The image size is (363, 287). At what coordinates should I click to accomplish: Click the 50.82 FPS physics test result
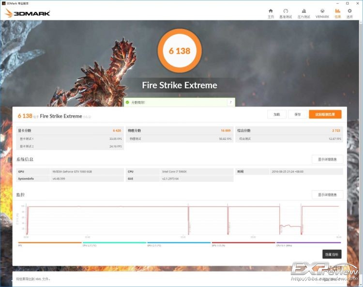225,139
